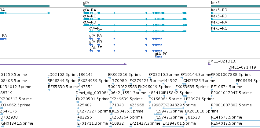Select the 410932 EST label
This screenshot has width=260, height=128.
[117, 123]
